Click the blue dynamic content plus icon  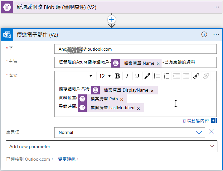tap(214, 121)
